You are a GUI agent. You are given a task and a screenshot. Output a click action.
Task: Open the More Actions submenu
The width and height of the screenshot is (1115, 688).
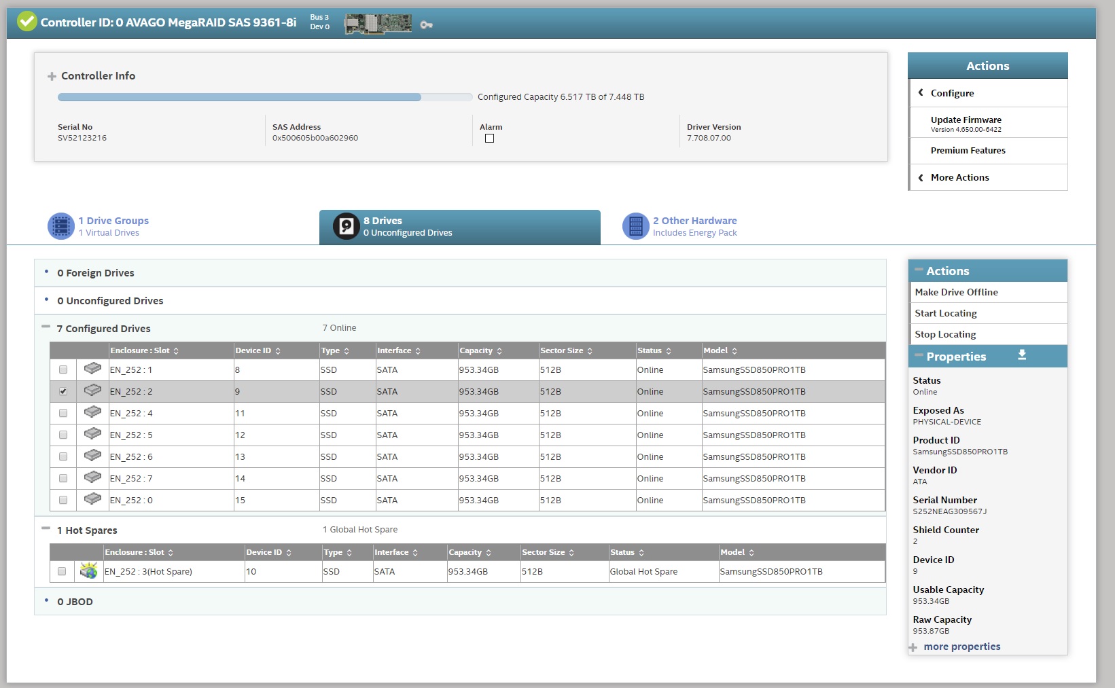[x=988, y=177]
